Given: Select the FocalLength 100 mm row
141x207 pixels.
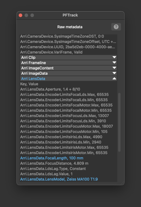Looking at the screenshot, I should [68, 158].
